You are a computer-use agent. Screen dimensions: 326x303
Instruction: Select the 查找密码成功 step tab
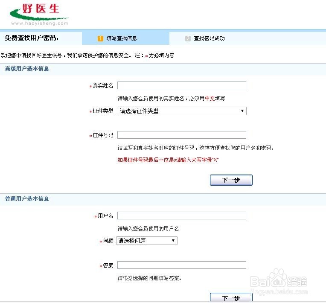click(x=209, y=38)
